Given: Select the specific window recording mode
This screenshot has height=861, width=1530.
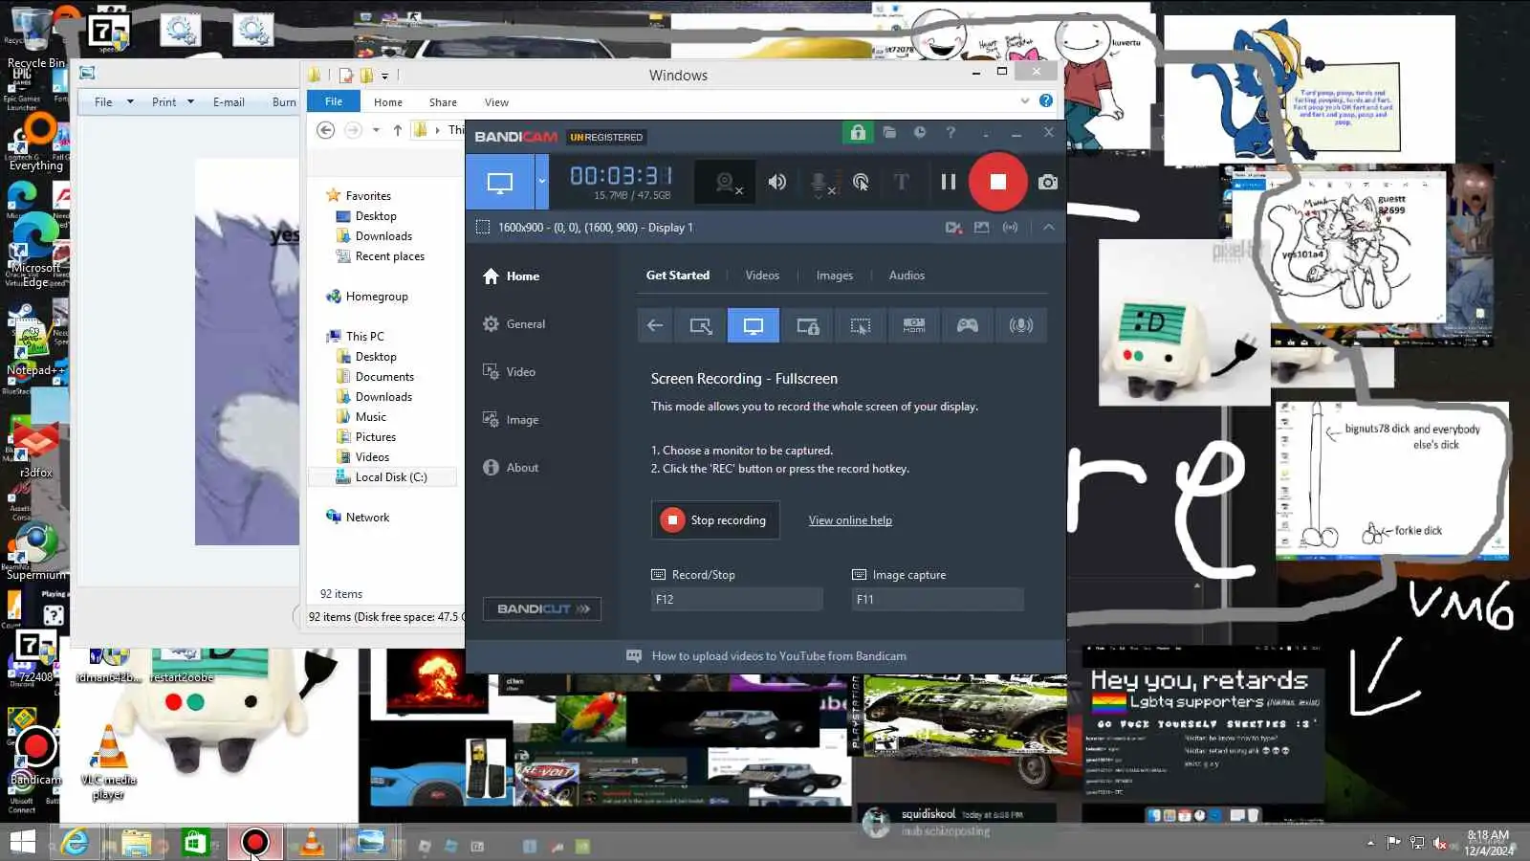Looking at the screenshot, I should coord(807,325).
